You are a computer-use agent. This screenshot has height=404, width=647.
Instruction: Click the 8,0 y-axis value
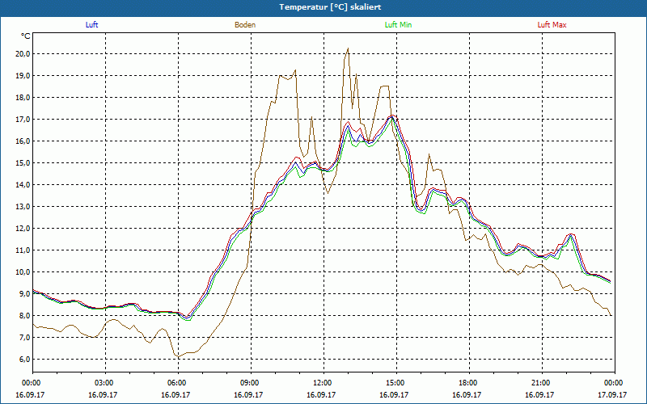(x=24, y=316)
